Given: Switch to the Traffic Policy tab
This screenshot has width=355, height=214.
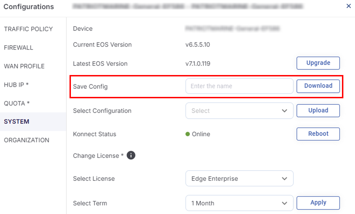Looking at the screenshot, I should click(x=28, y=29).
